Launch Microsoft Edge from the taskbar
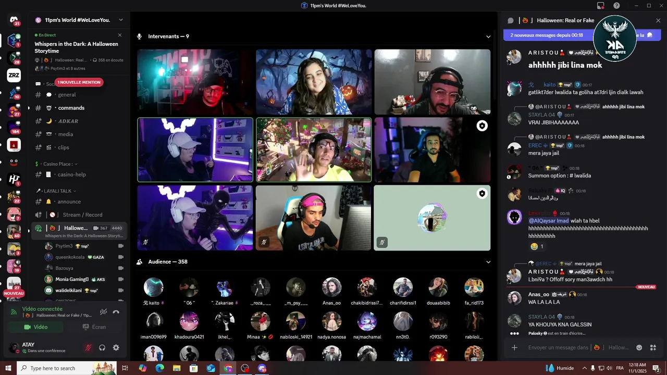Viewport: 667px width, 375px height. pyautogui.click(x=160, y=368)
